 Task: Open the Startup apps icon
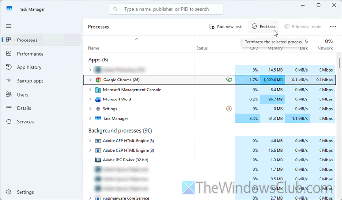click(x=9, y=80)
